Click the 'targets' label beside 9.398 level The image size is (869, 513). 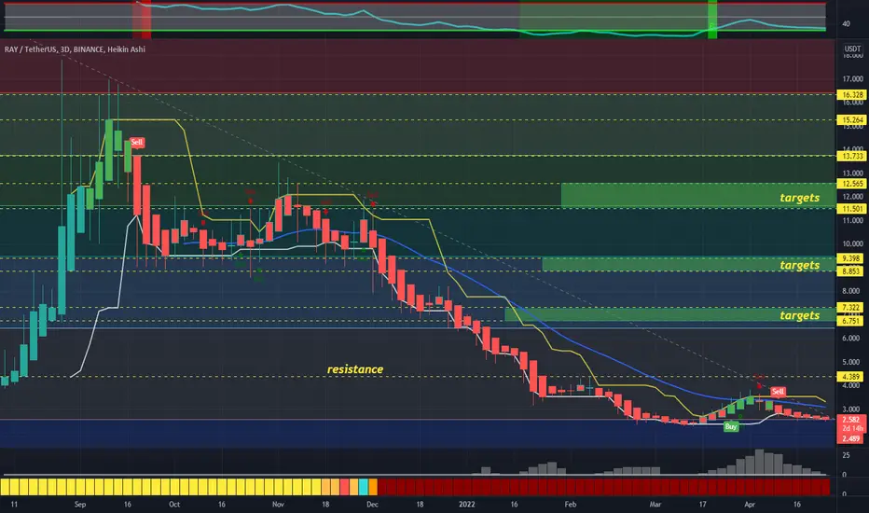click(799, 265)
